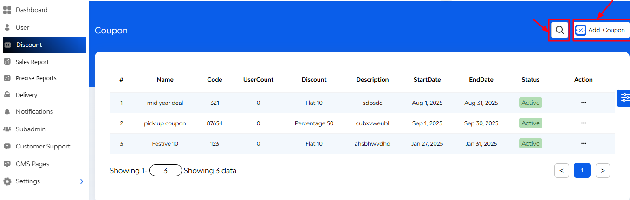Click the CMS Pages code icon
The image size is (630, 200).
(7, 164)
